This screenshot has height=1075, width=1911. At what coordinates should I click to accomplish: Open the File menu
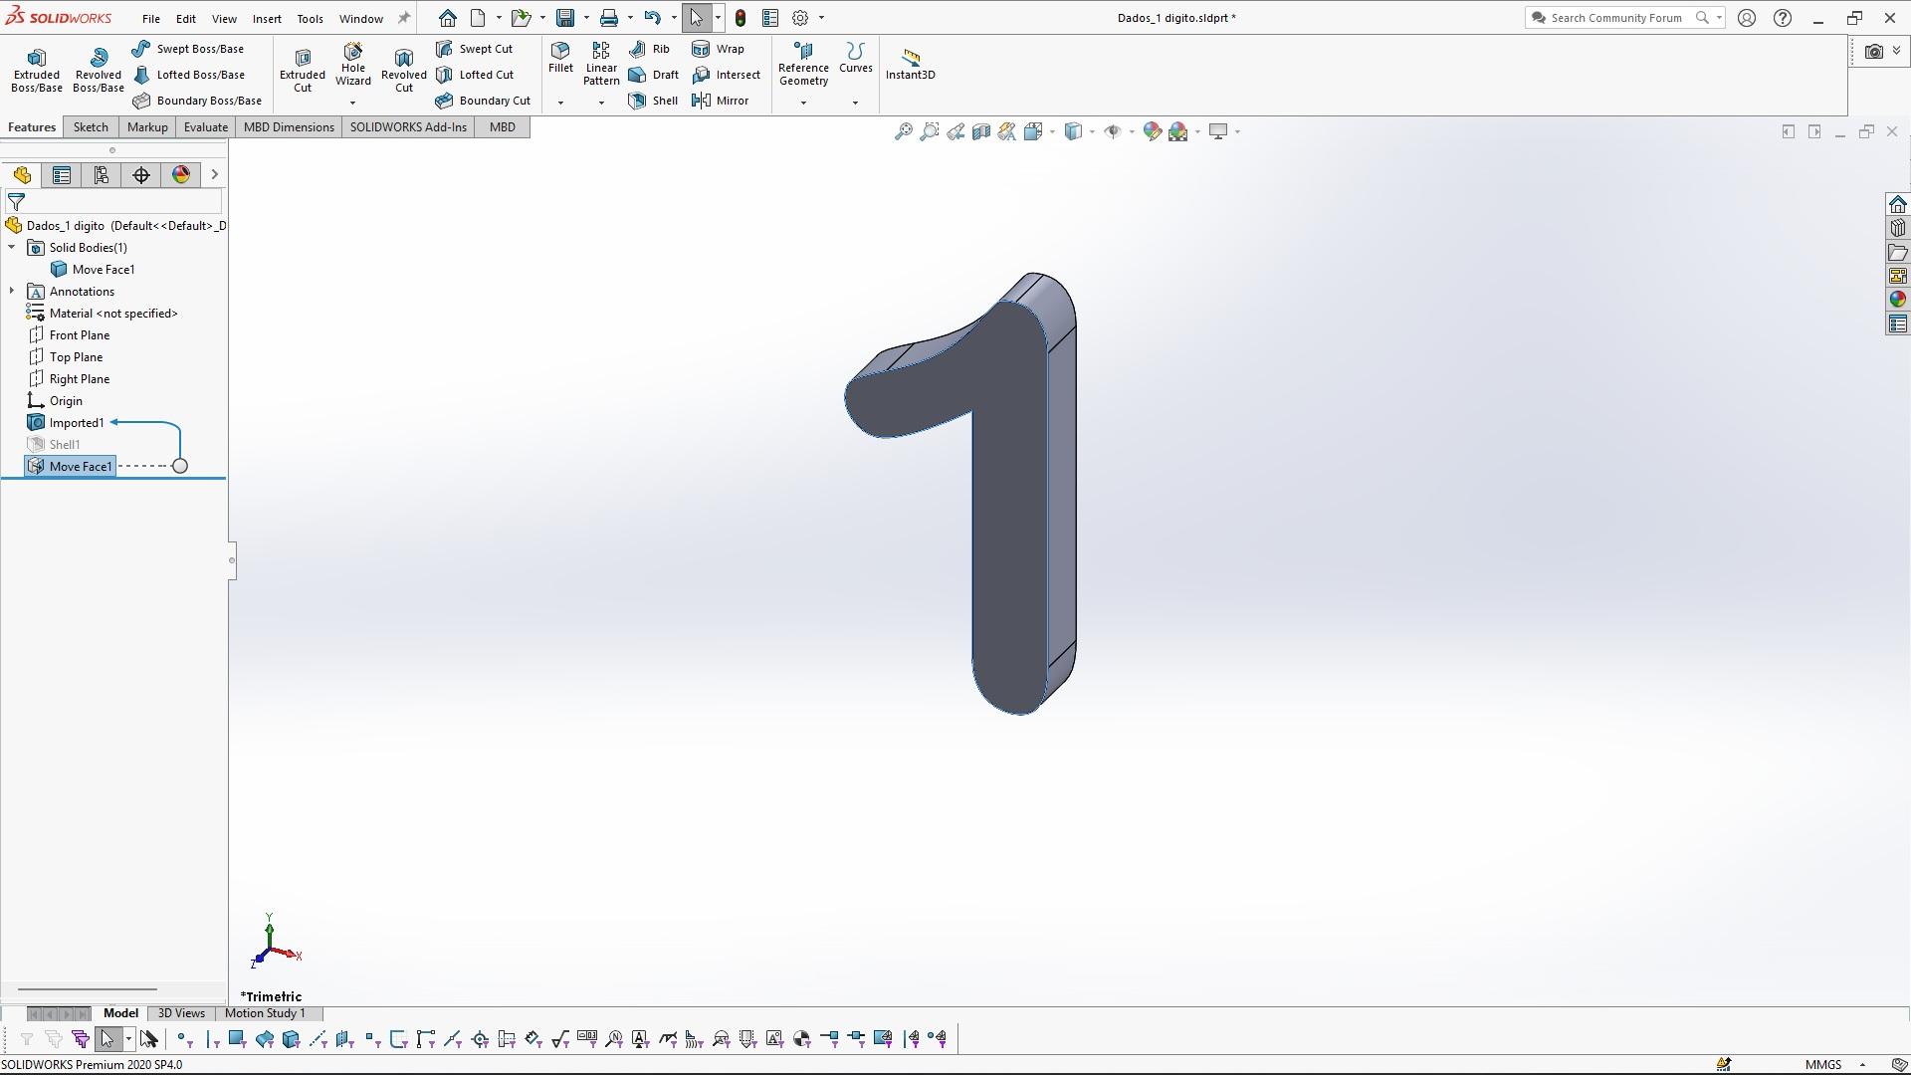coord(151,18)
